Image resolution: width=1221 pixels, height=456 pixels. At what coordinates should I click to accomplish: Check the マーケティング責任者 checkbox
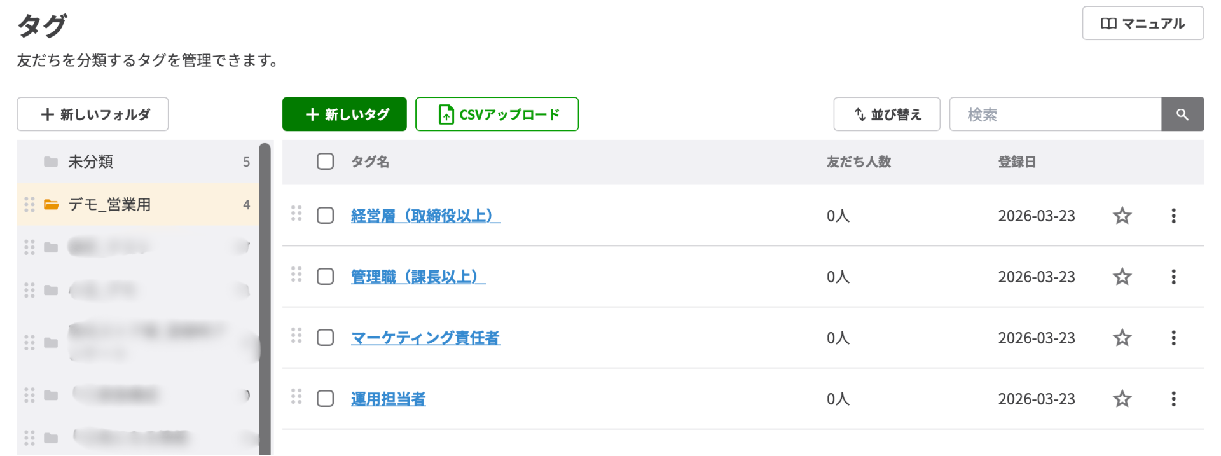[325, 338]
